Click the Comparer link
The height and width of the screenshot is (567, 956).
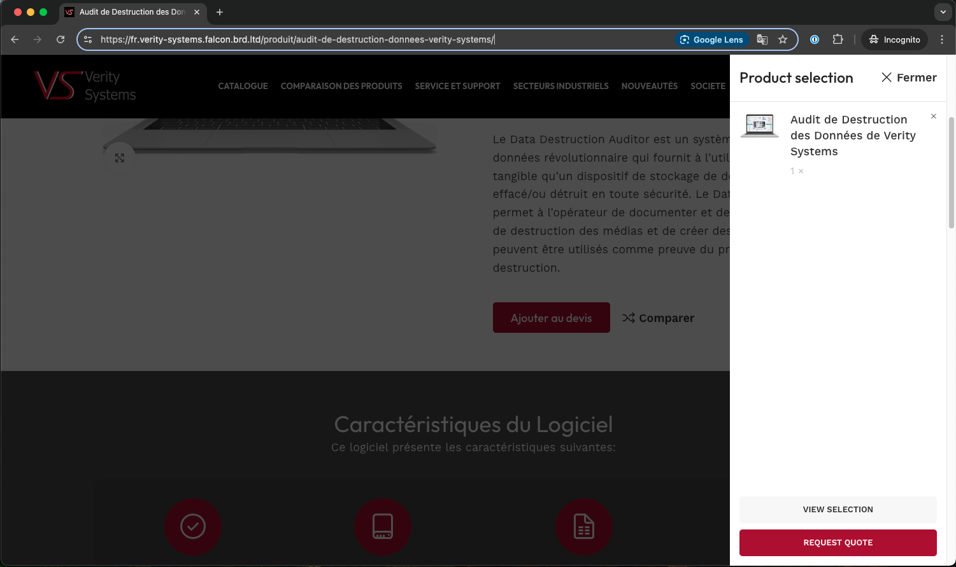tap(658, 318)
